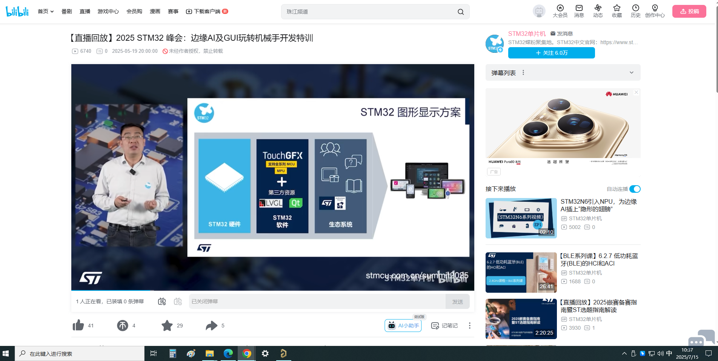Give coins with the coin icon
Image resolution: width=718 pixels, height=361 pixels.
[x=123, y=325]
